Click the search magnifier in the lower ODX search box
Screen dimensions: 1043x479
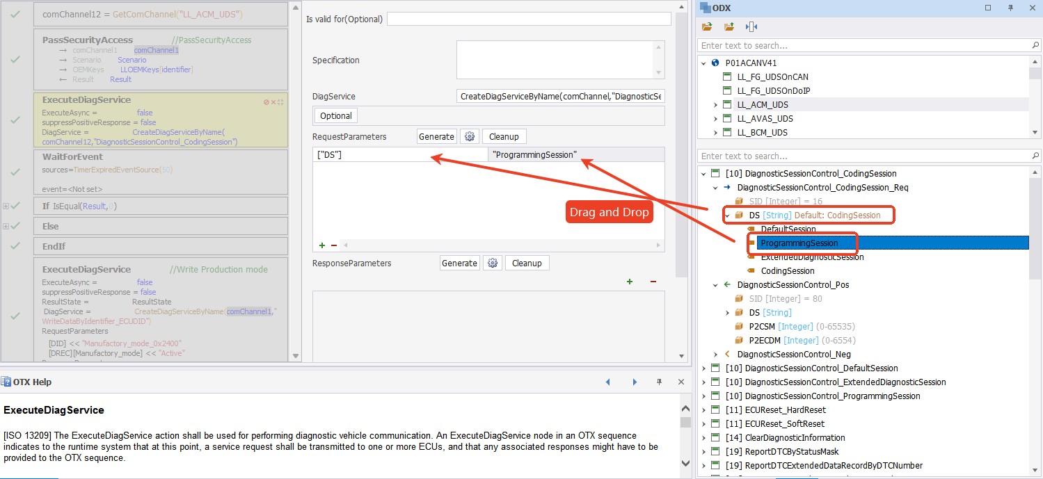tap(1035, 156)
